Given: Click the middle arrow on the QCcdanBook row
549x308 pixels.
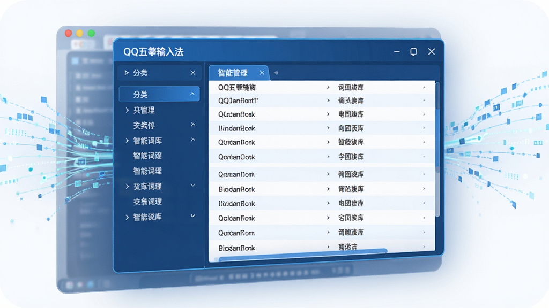Looking at the screenshot, I should pos(328,114).
